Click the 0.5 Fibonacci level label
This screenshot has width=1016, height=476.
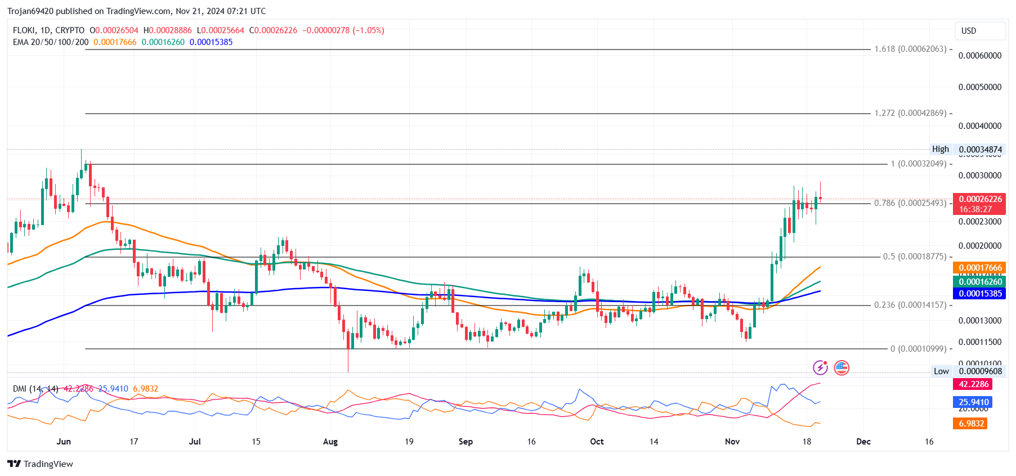pyautogui.click(x=914, y=257)
